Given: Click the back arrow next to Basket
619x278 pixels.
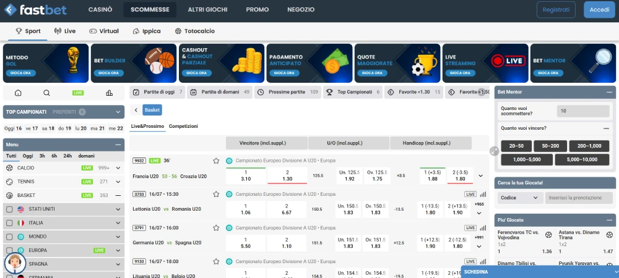Looking at the screenshot, I should (x=136, y=110).
